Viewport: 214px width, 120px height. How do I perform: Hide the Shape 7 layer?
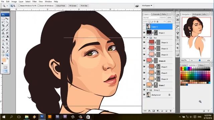point(144,85)
